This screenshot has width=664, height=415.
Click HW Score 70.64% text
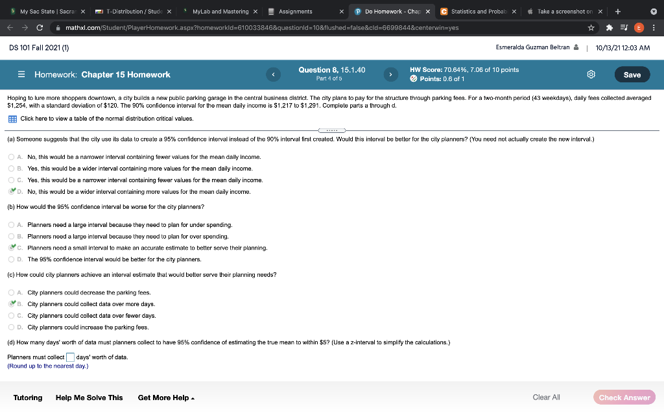tap(464, 70)
